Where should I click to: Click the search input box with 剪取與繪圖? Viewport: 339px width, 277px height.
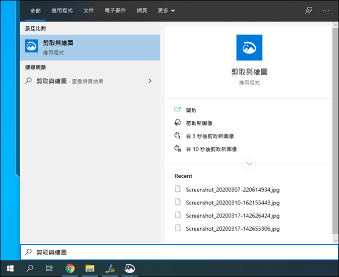click(179, 252)
